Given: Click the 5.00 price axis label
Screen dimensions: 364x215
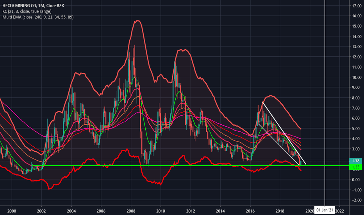Looking at the screenshot, I should point(357,129).
